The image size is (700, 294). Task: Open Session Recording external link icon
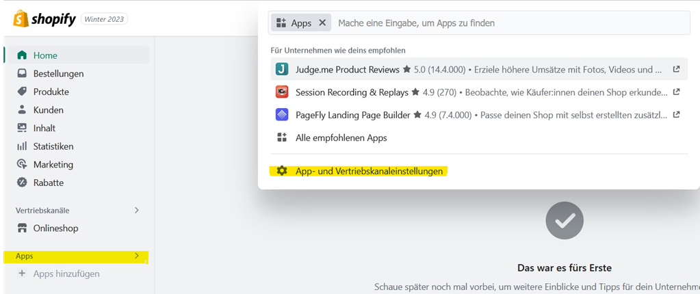pyautogui.click(x=676, y=92)
